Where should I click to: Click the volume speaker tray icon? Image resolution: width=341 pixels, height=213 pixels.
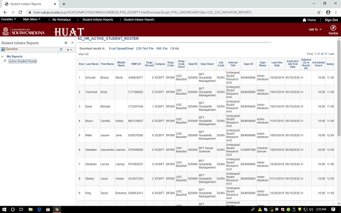click(x=311, y=209)
